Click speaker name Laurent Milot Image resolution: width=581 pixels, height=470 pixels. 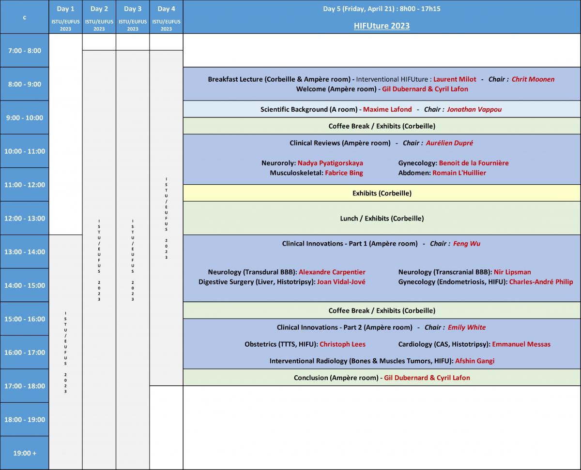[x=455, y=79]
